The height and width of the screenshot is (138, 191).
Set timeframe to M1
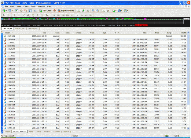click(54, 15)
